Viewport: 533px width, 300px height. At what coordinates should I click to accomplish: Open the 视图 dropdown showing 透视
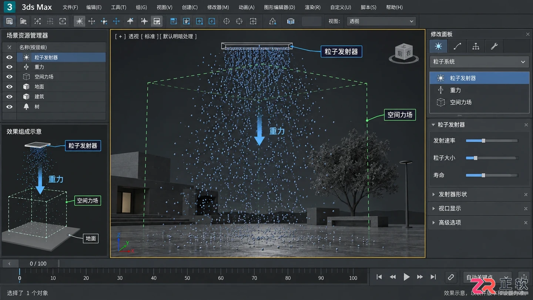381,21
